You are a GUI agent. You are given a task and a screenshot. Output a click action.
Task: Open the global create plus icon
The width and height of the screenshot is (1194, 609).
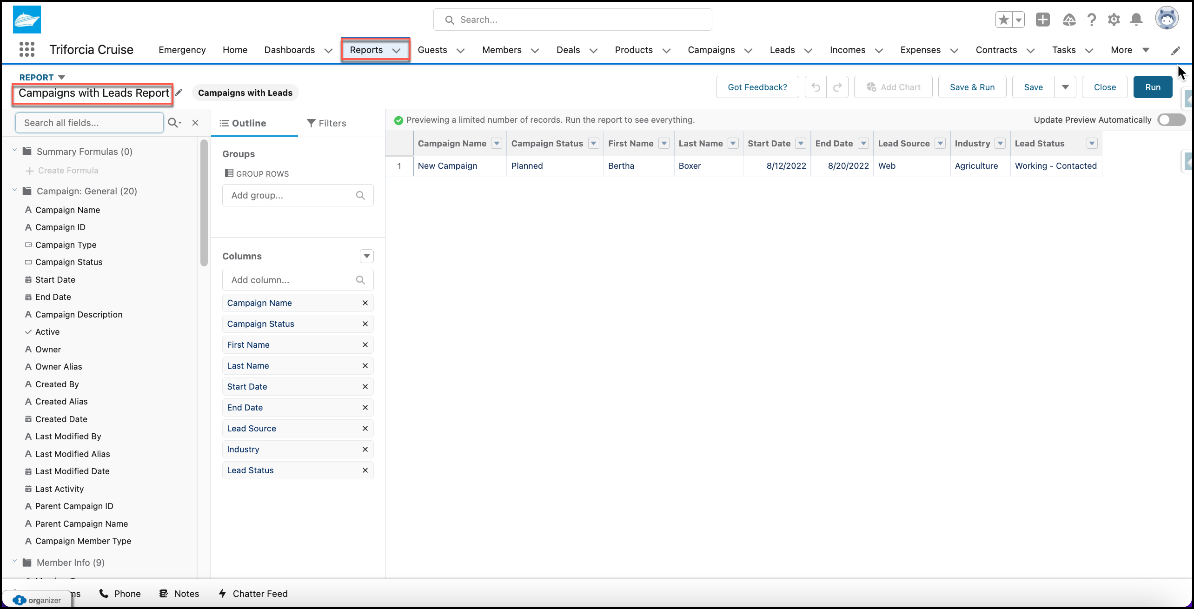pos(1043,20)
